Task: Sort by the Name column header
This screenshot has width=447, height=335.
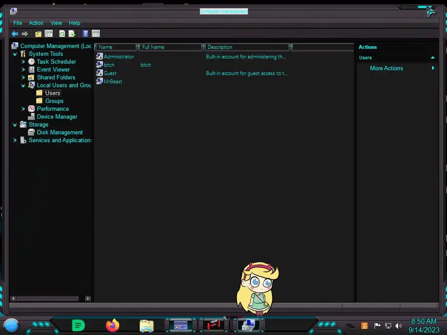Action: pos(116,47)
